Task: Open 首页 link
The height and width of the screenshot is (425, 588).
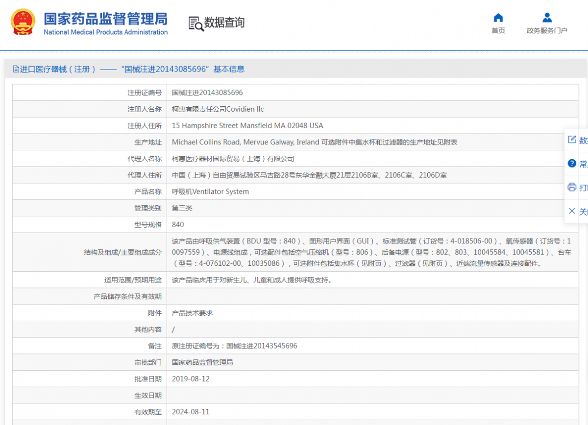Action: [x=498, y=31]
